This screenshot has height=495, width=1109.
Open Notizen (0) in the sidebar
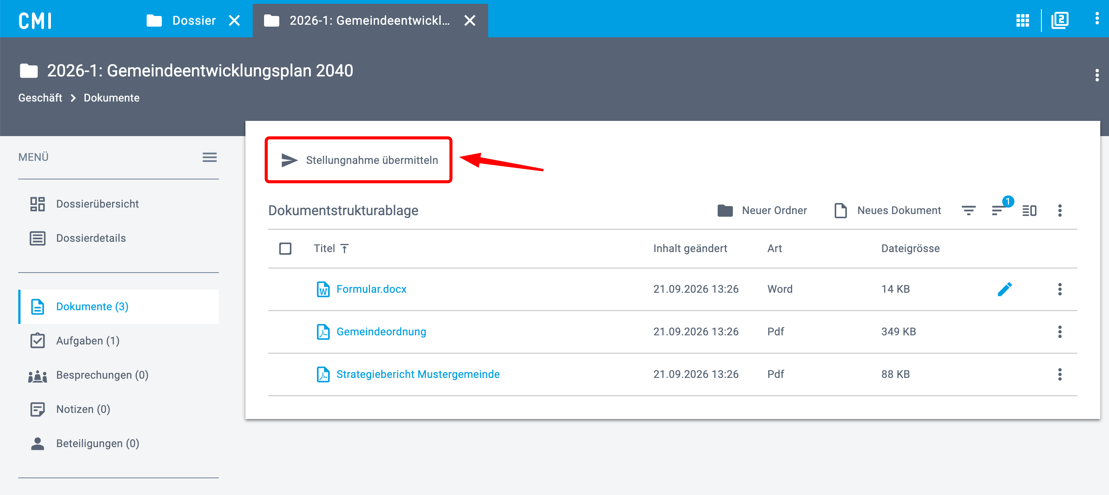(x=119, y=409)
